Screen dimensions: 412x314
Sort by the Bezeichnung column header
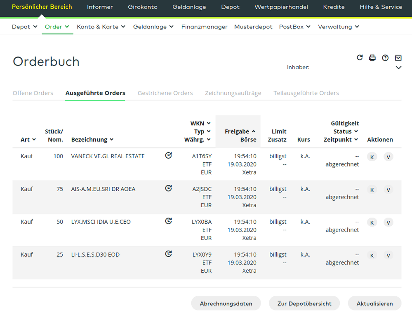point(92,140)
